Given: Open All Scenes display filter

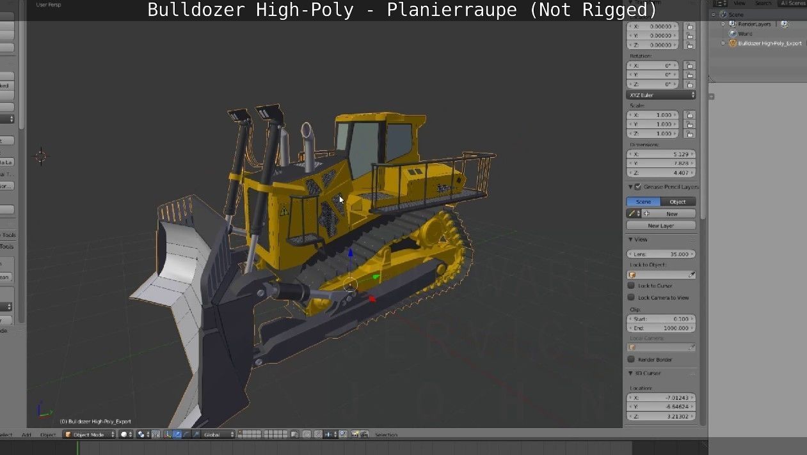Looking at the screenshot, I should click(x=792, y=3).
